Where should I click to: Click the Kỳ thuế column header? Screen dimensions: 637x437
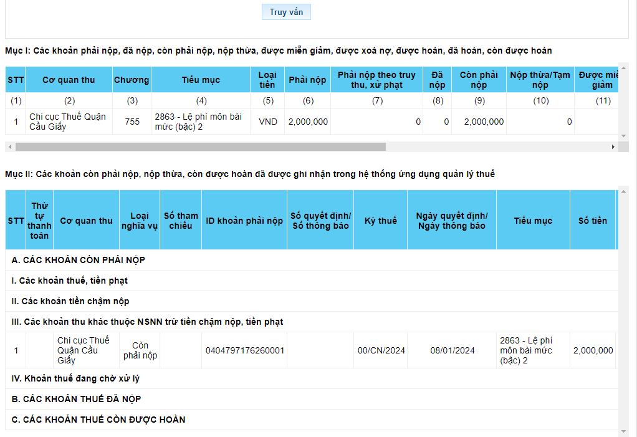click(x=380, y=221)
